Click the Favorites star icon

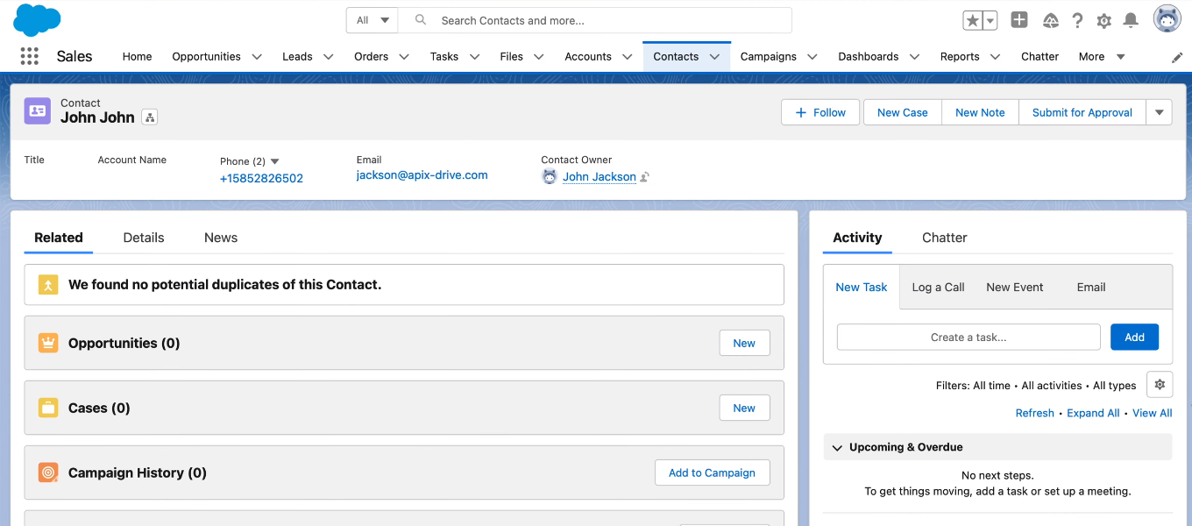pyautogui.click(x=972, y=20)
